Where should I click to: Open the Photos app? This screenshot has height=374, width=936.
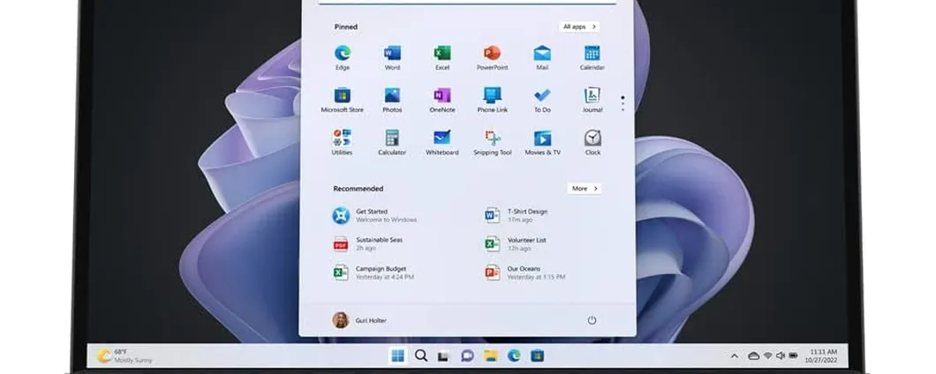tap(392, 101)
